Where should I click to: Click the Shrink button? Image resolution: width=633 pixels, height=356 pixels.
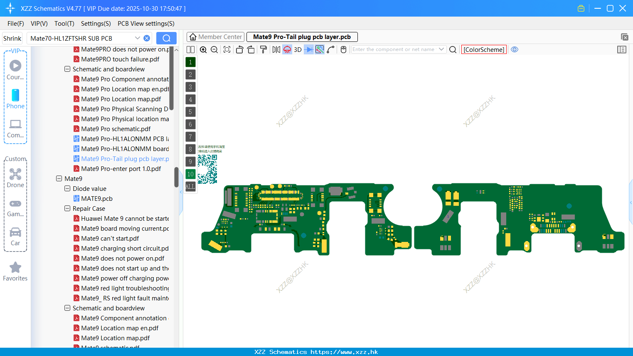tap(12, 38)
